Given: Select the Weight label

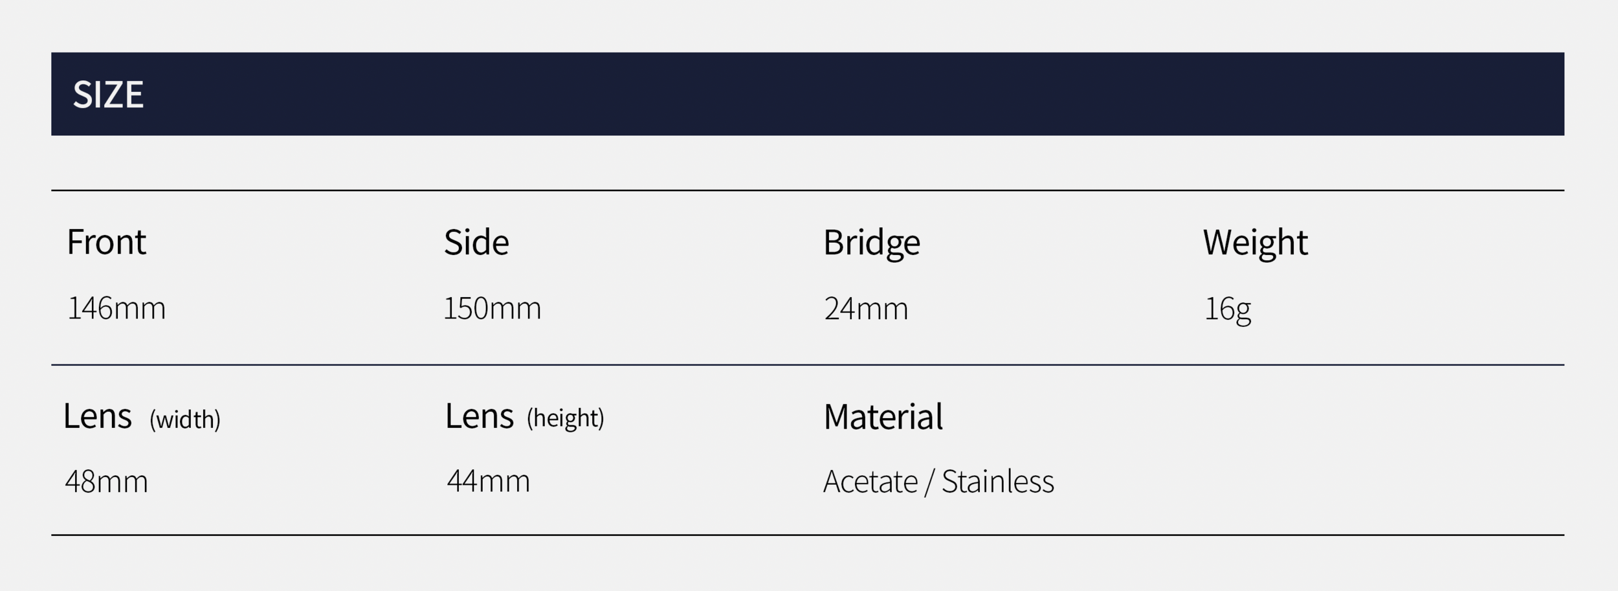Looking at the screenshot, I should [1255, 243].
